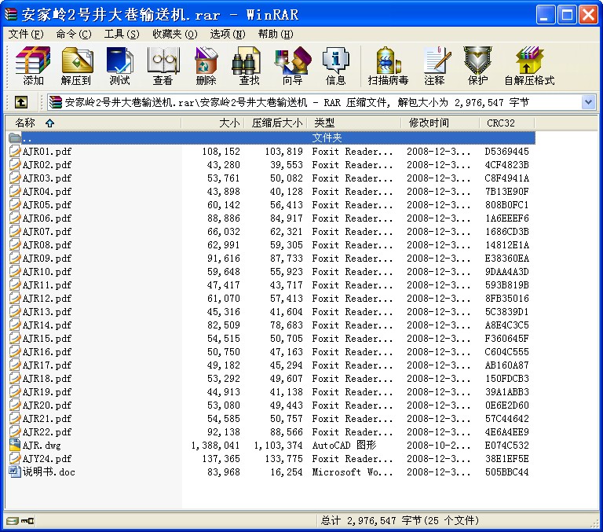This screenshot has width=603, height=532.
Task: Select file name AJR13.pdf
Action: pos(47,312)
